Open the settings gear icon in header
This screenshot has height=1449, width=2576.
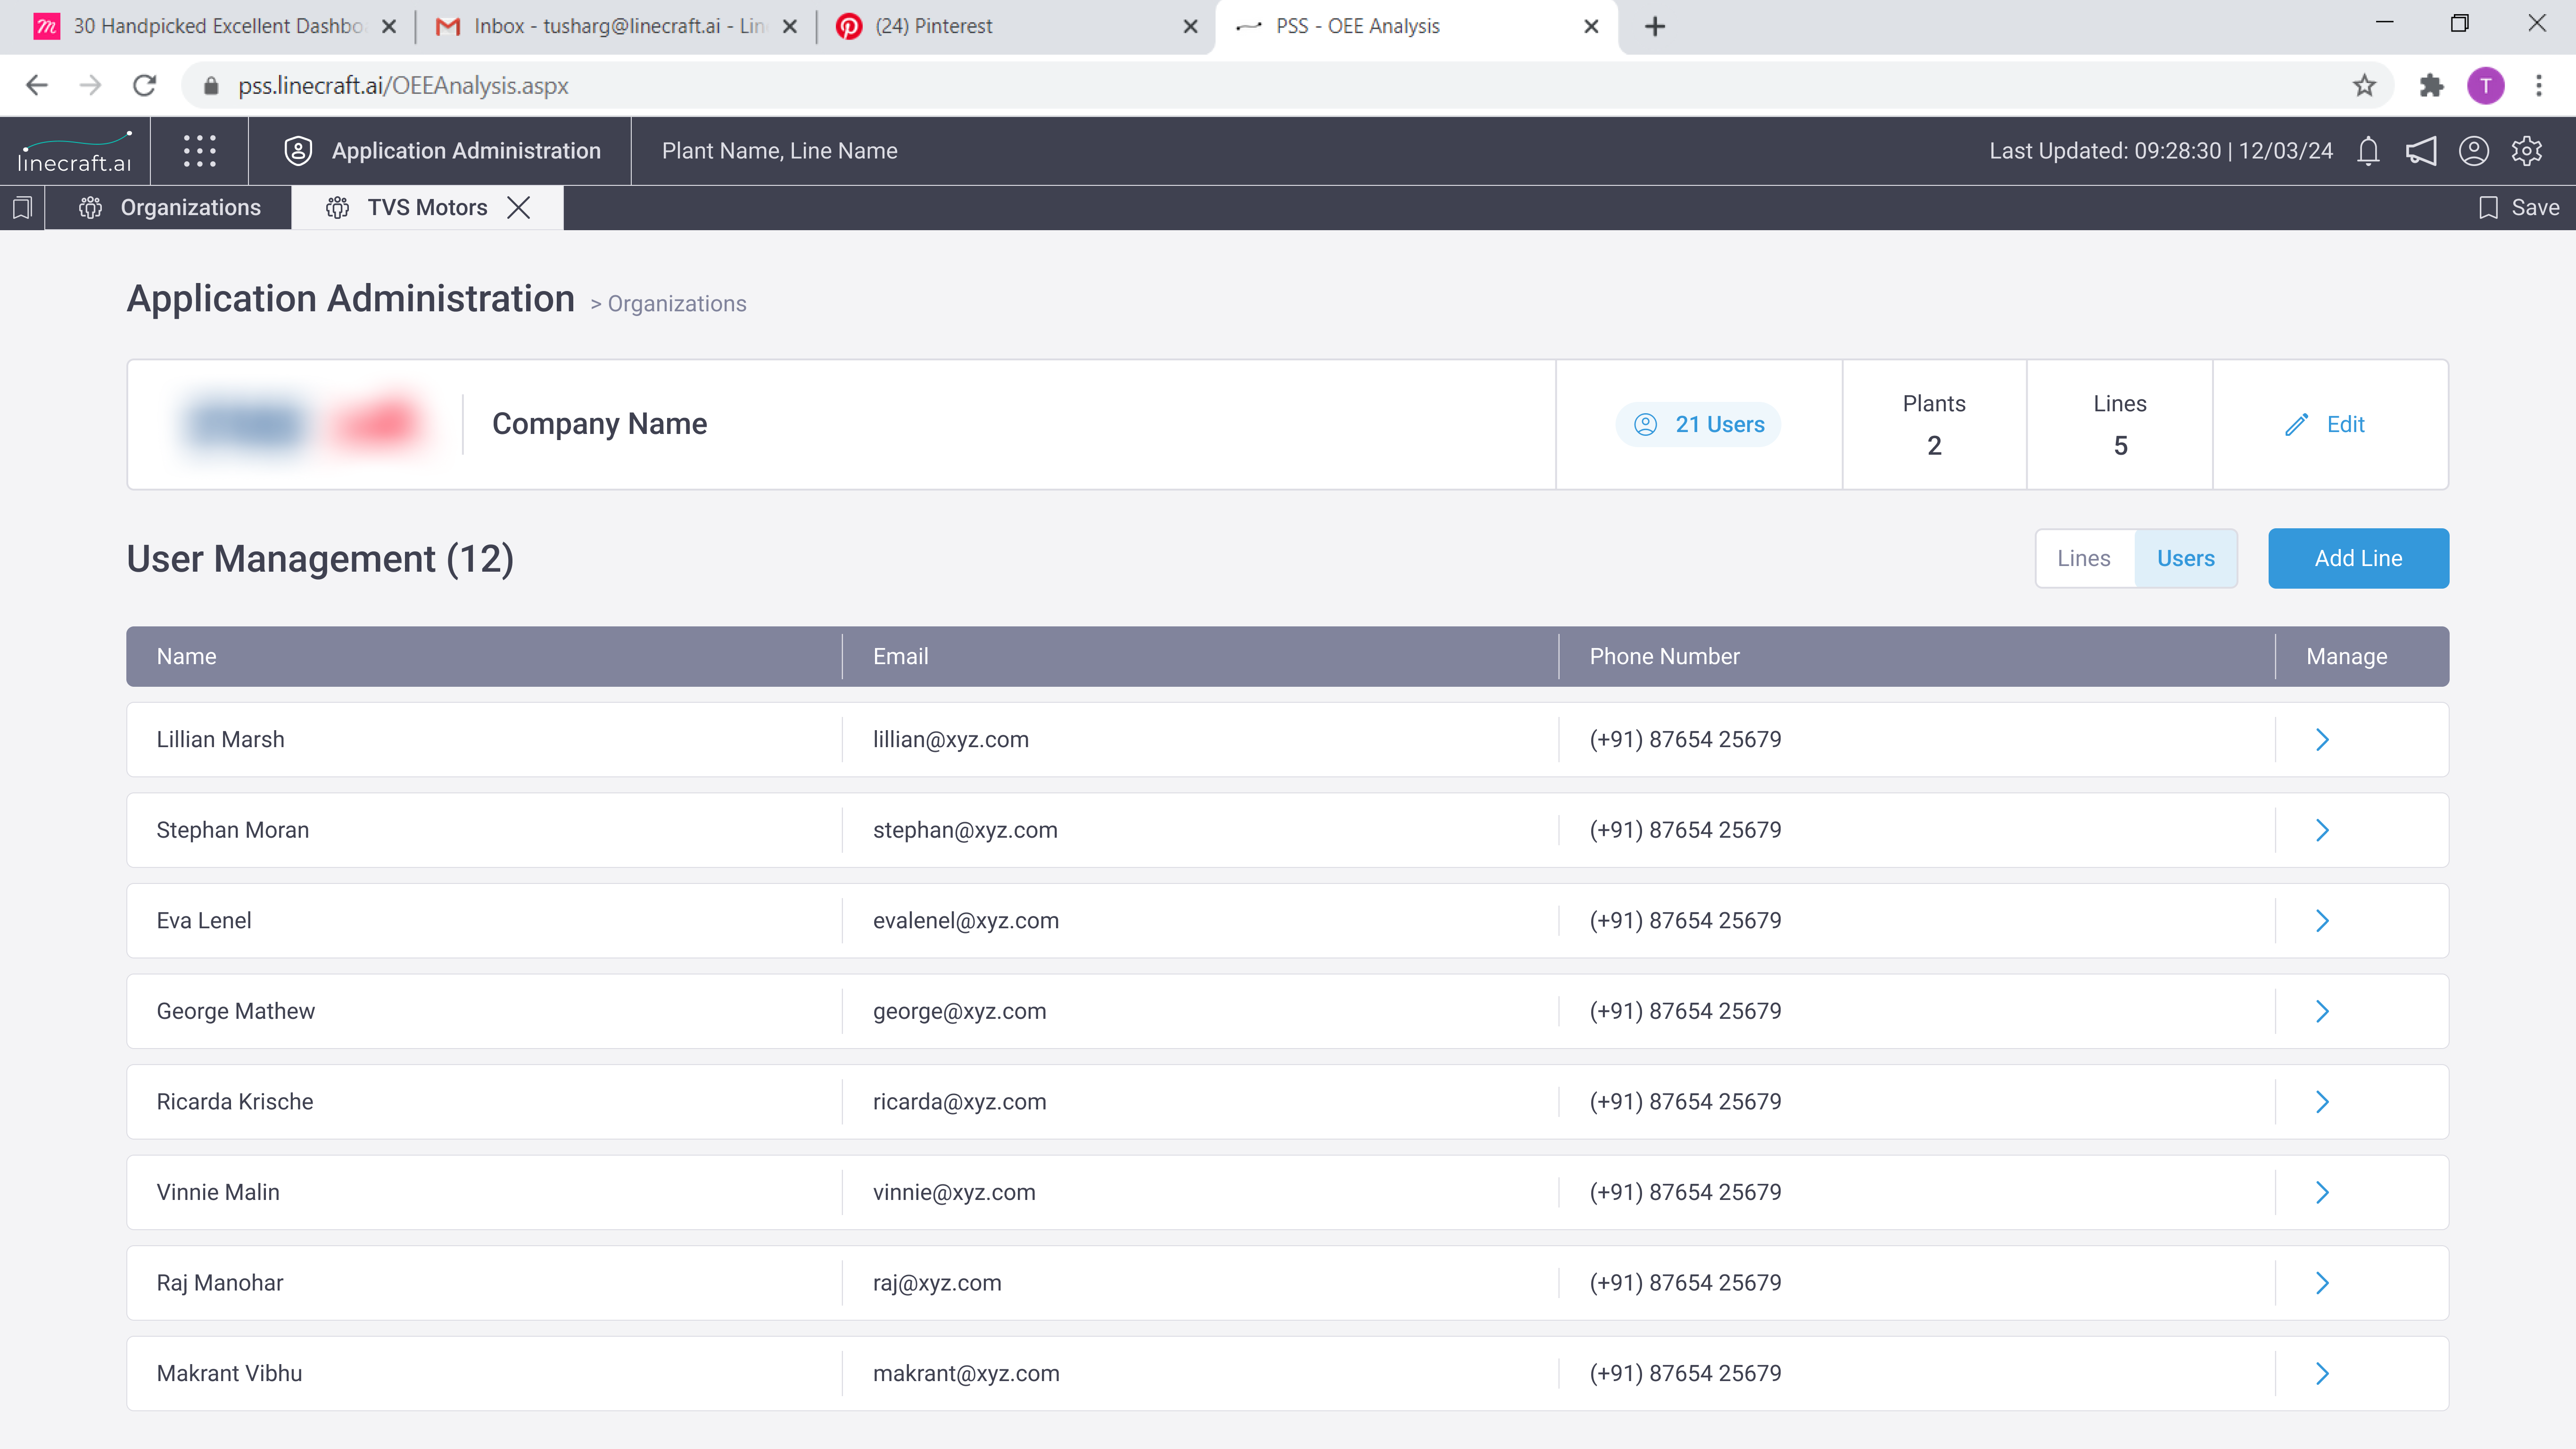[x=2526, y=151]
